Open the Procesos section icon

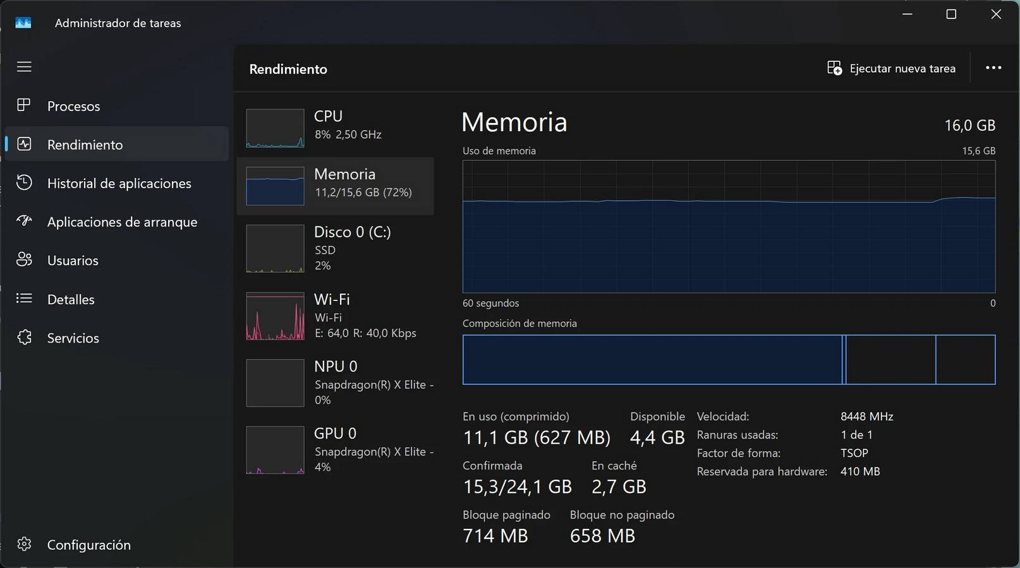tap(24, 105)
